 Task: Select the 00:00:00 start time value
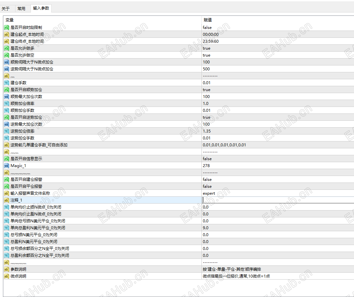click(x=211, y=35)
